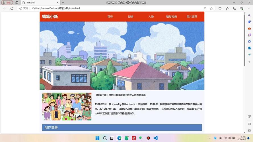This screenshot has height=142, width=253.
Task: Open the favorites list icon
Action: [227, 8]
